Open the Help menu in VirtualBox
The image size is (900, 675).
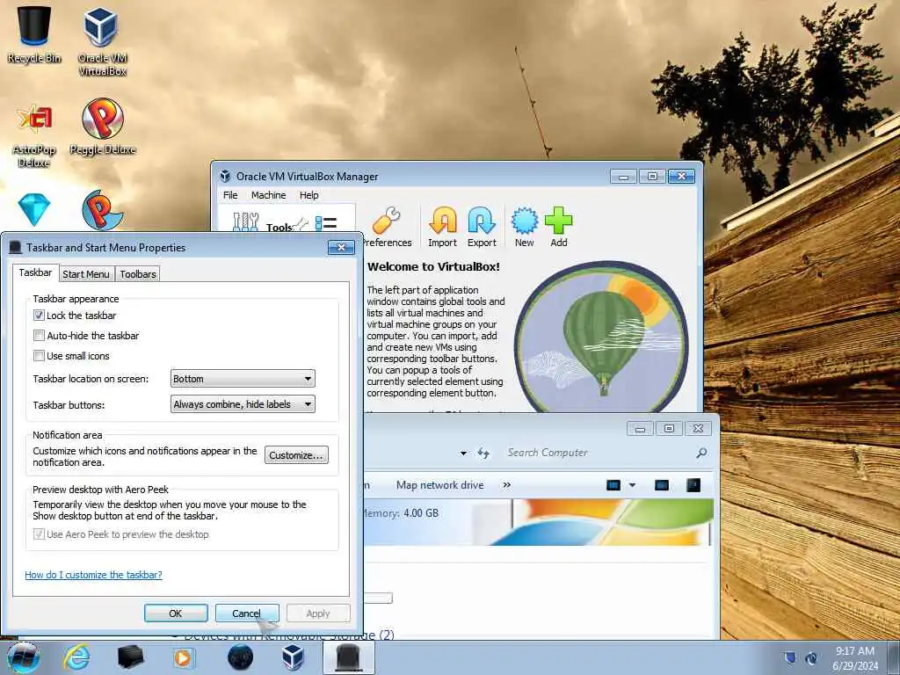pos(308,195)
